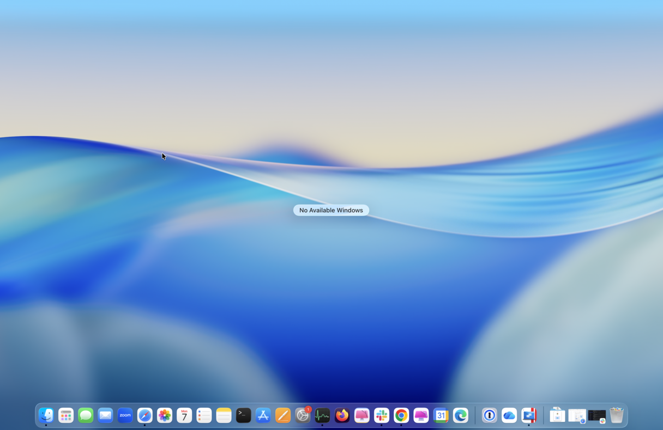Screen dimensions: 663x430
Task: Launch the Firefox browser
Action: point(342,415)
